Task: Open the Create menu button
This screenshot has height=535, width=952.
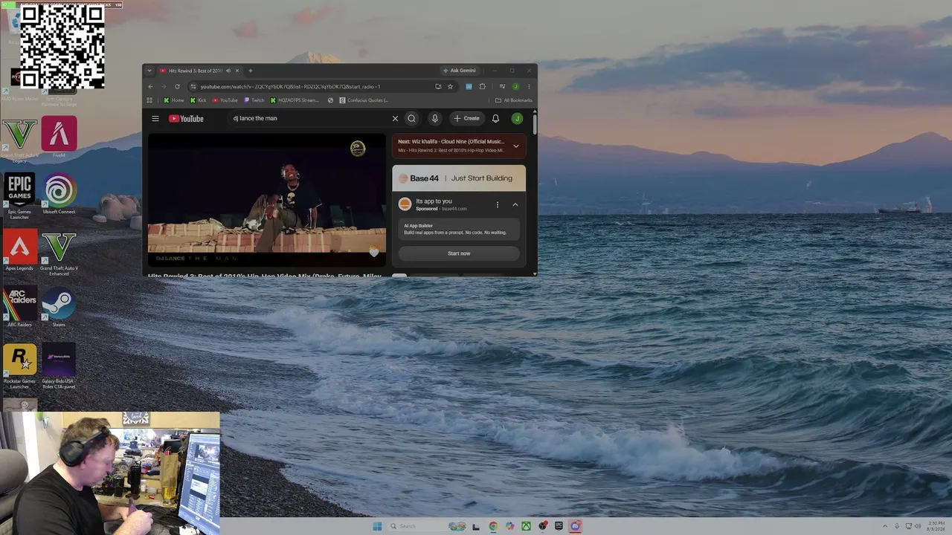Action: pyautogui.click(x=467, y=118)
